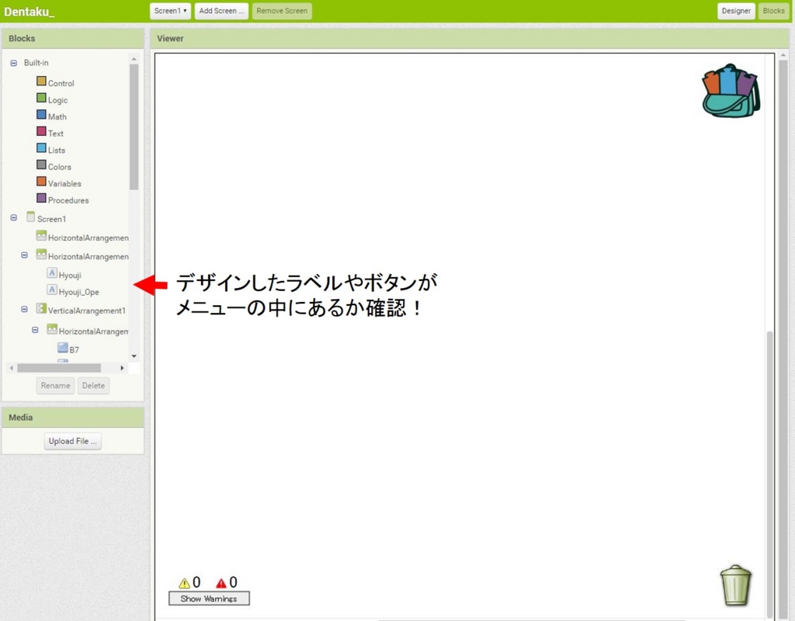Open the Lists blocks drawer
The image size is (795, 621).
point(54,149)
